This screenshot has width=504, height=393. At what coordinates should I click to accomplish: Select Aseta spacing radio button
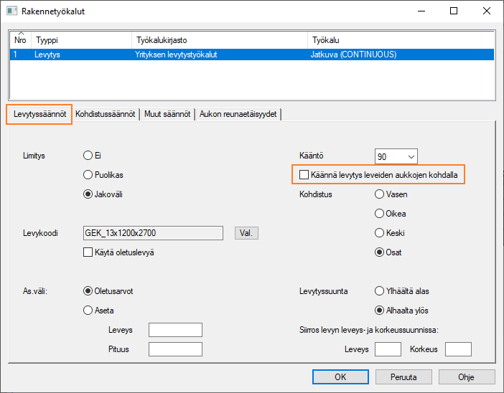tap(88, 311)
